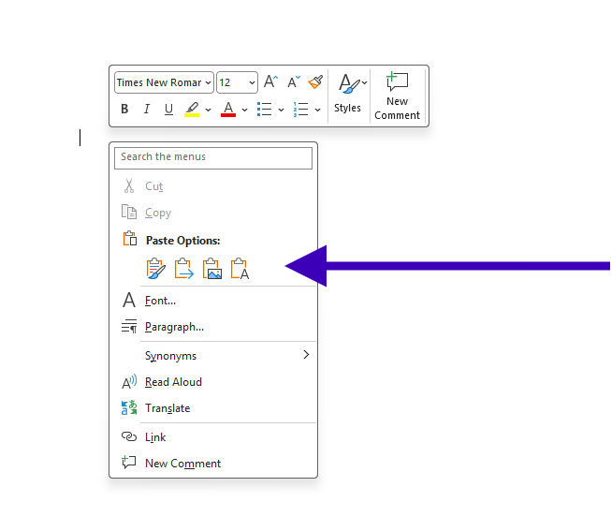The image size is (611, 531).
Task: Increase font size with the grow icon
Action: point(270,81)
